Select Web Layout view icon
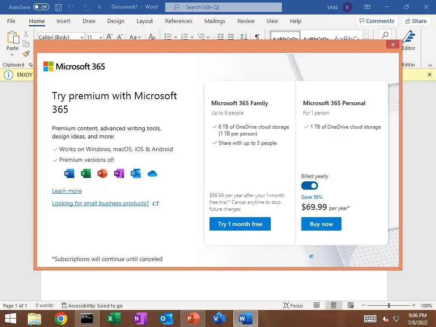Viewport: 436px width, 327px height. (x=351, y=305)
